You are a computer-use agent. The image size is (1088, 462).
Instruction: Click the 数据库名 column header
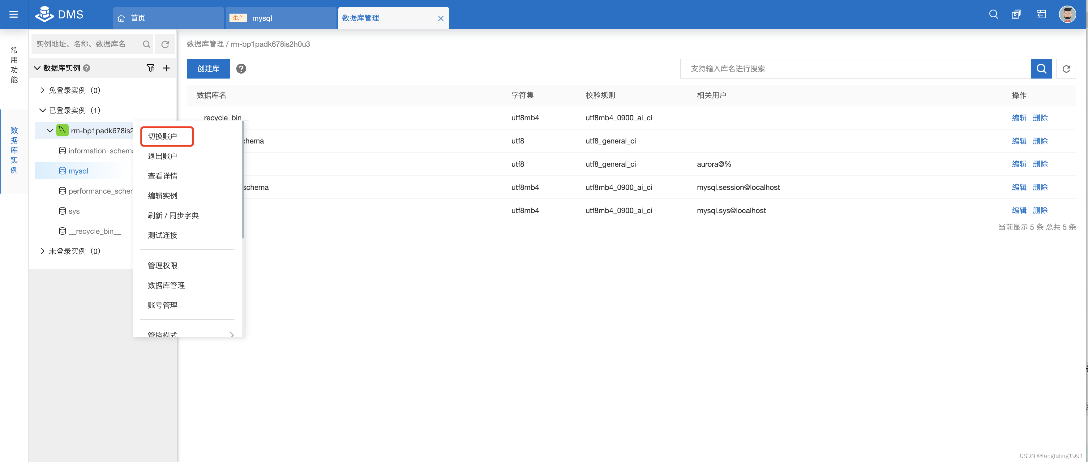[x=211, y=96]
